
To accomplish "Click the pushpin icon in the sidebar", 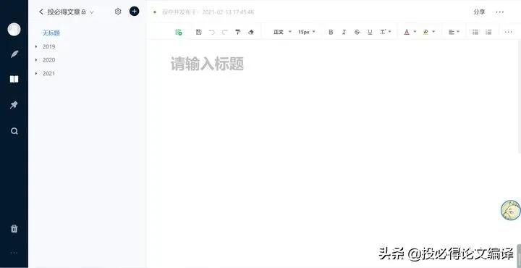I will pos(14,105).
